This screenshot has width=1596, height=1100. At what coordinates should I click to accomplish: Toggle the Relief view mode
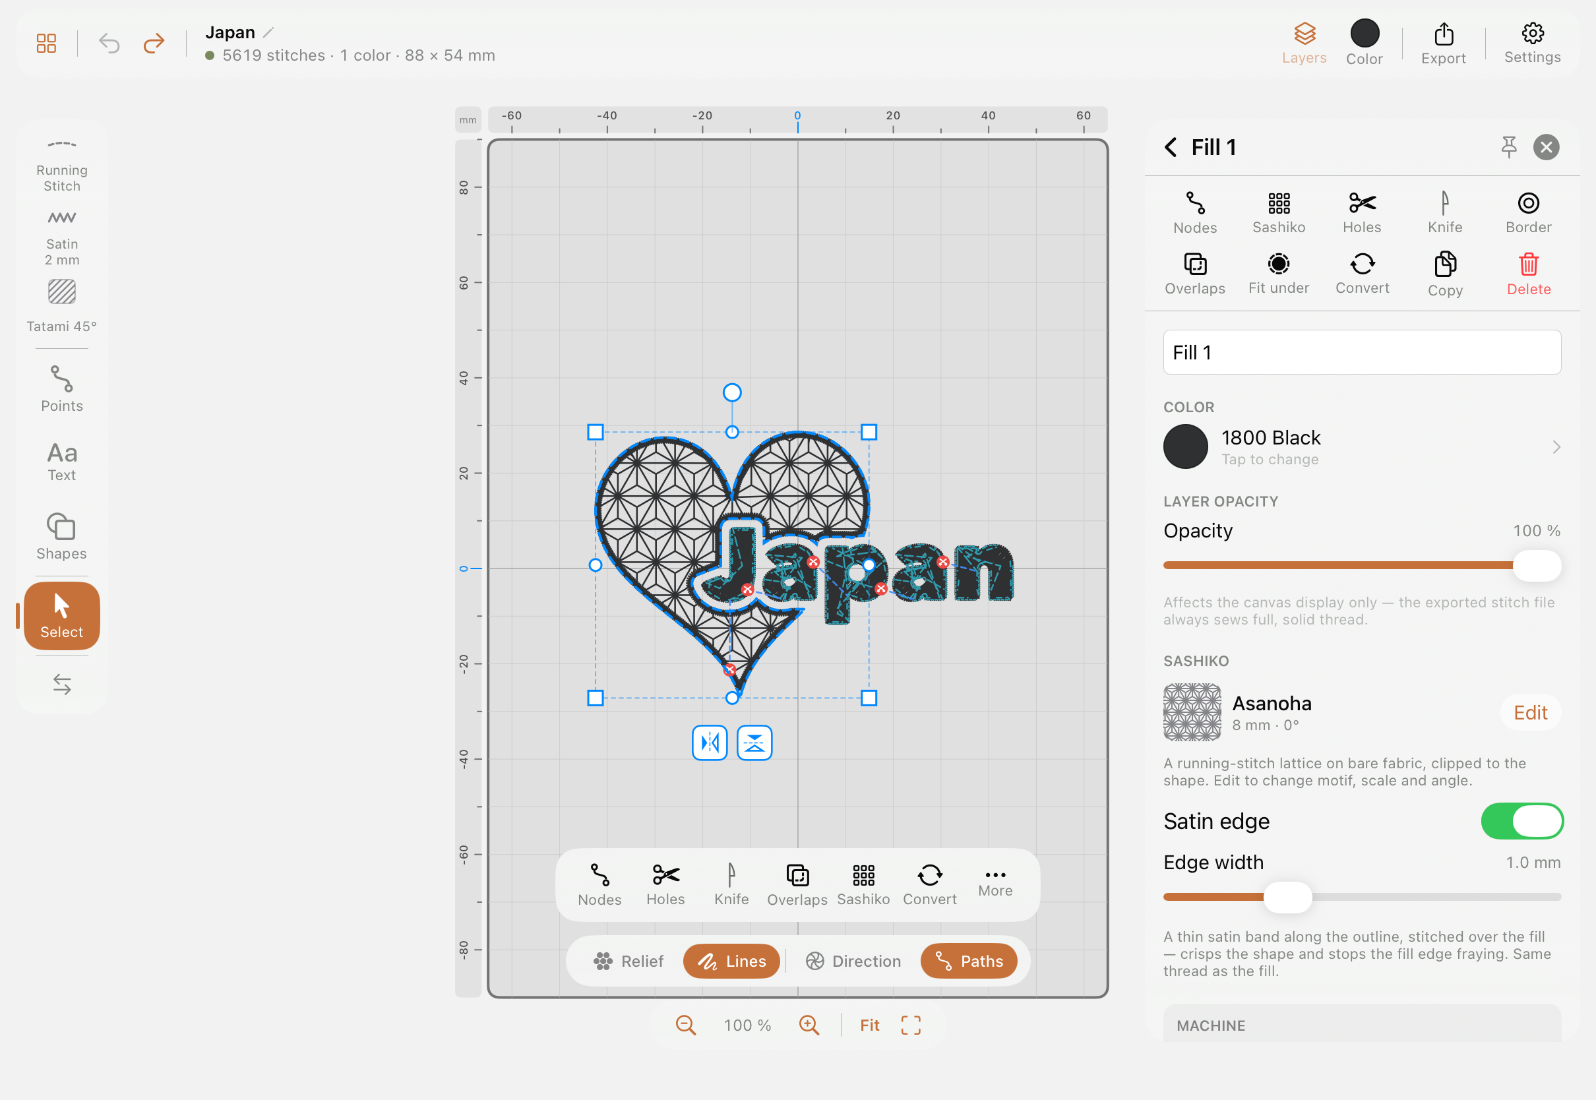point(627,961)
